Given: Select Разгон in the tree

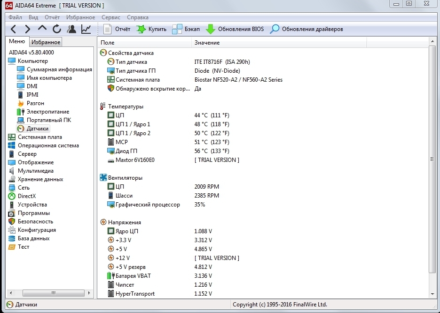Looking at the screenshot, I should [35, 103].
